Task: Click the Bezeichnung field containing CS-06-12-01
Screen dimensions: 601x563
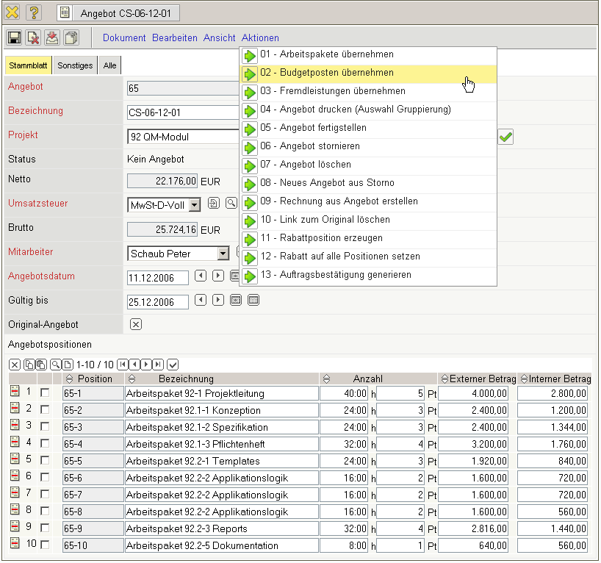Action: tap(184, 112)
